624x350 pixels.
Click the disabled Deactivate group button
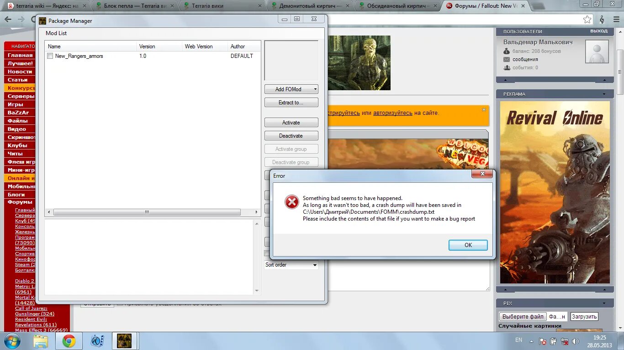point(291,162)
